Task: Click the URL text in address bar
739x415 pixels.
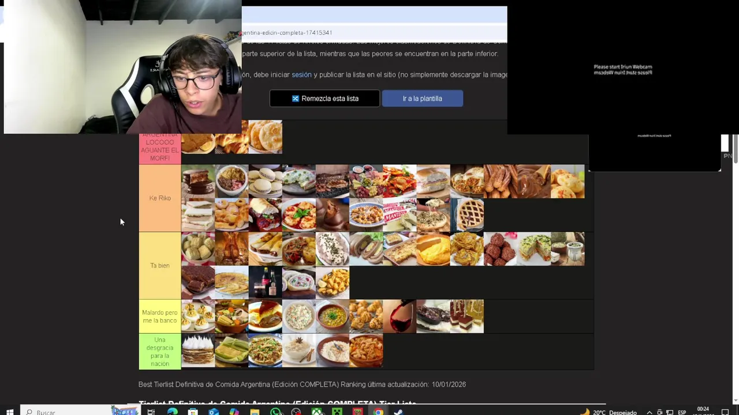Action: click(x=287, y=33)
